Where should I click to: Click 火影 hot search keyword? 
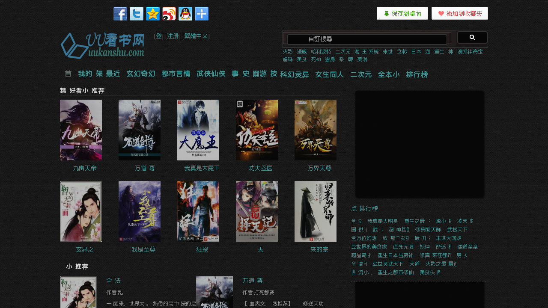pyautogui.click(x=288, y=52)
